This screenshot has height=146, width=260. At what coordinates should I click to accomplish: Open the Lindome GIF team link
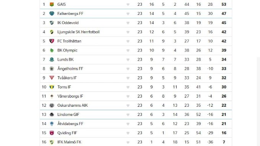[x=68, y=115]
